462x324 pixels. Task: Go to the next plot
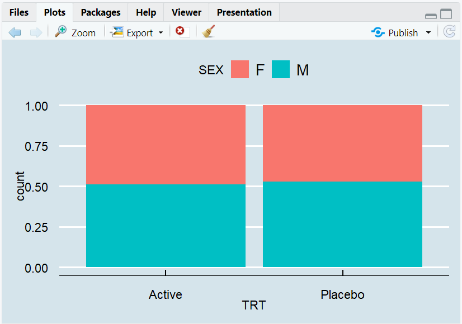click(36, 32)
